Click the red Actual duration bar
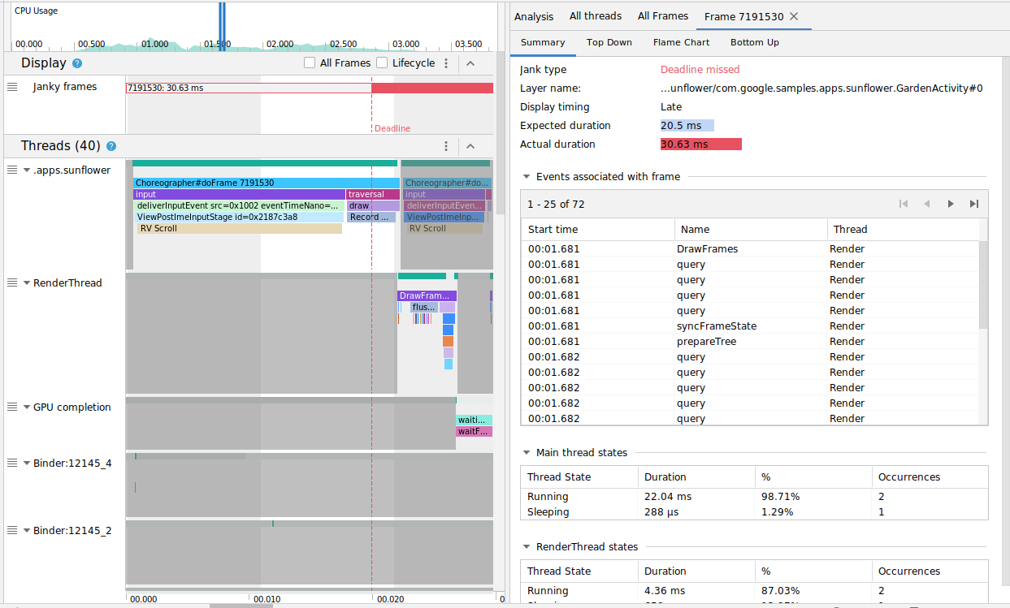 pos(700,144)
